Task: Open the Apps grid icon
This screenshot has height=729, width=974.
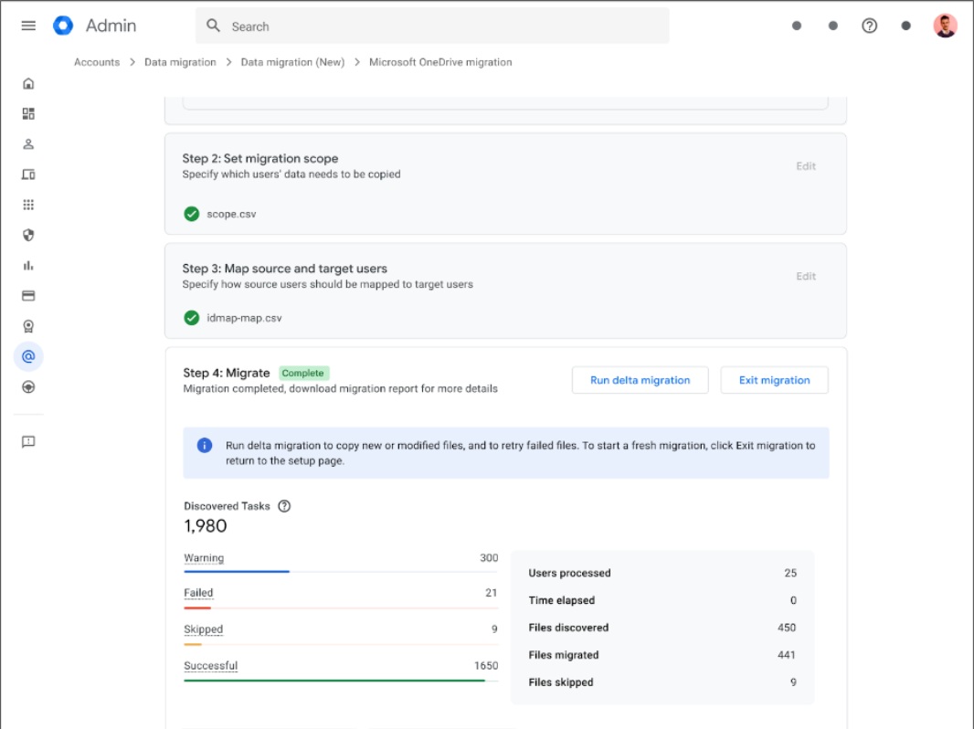Action: pos(28,204)
